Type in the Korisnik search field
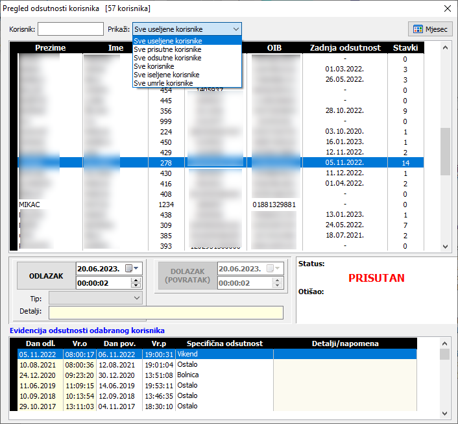The image size is (458, 424). (71, 29)
